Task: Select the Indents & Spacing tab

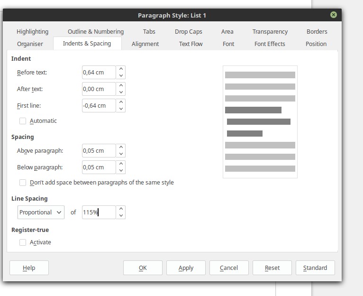Action: click(x=87, y=44)
